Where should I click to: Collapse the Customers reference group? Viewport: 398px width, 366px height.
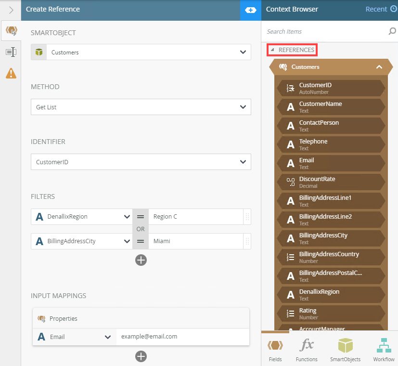pyautogui.click(x=379, y=67)
